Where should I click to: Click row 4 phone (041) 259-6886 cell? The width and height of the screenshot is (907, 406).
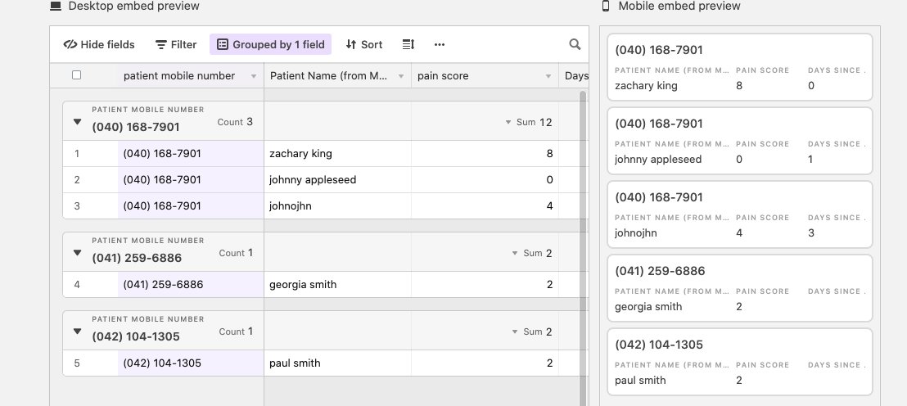[191, 285]
